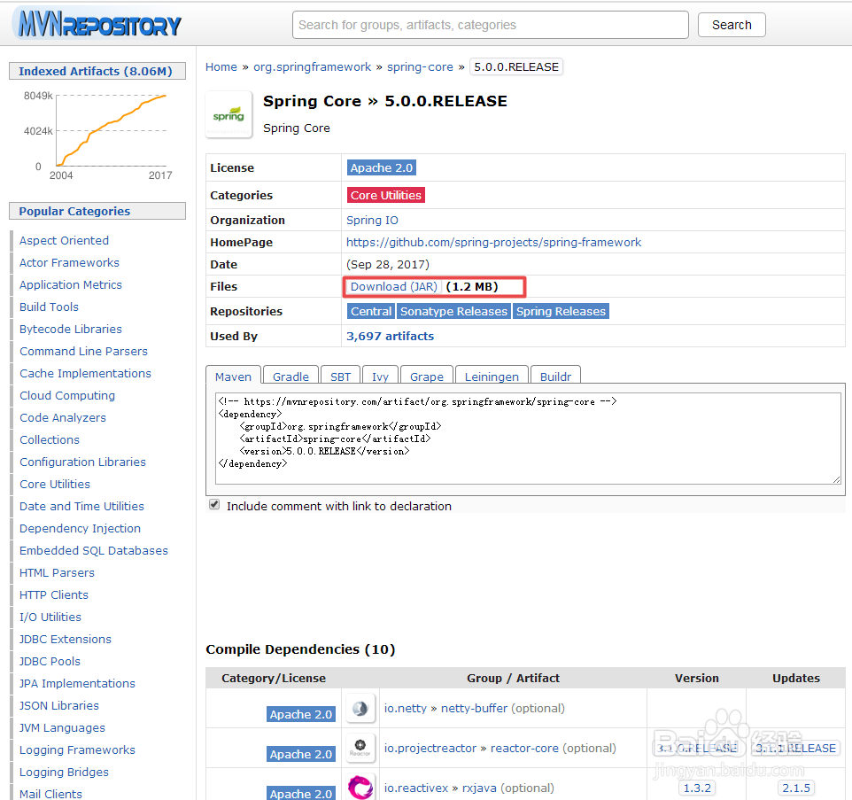Screen dimensions: 852x800
Task: Switch to the Leiningen tab
Action: coord(492,377)
